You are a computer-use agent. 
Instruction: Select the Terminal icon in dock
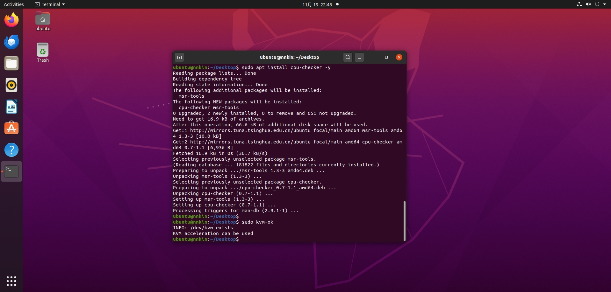tap(11, 171)
